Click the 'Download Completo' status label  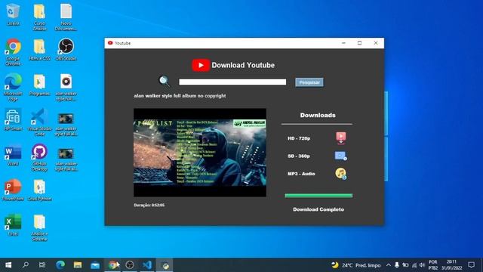coord(318,209)
